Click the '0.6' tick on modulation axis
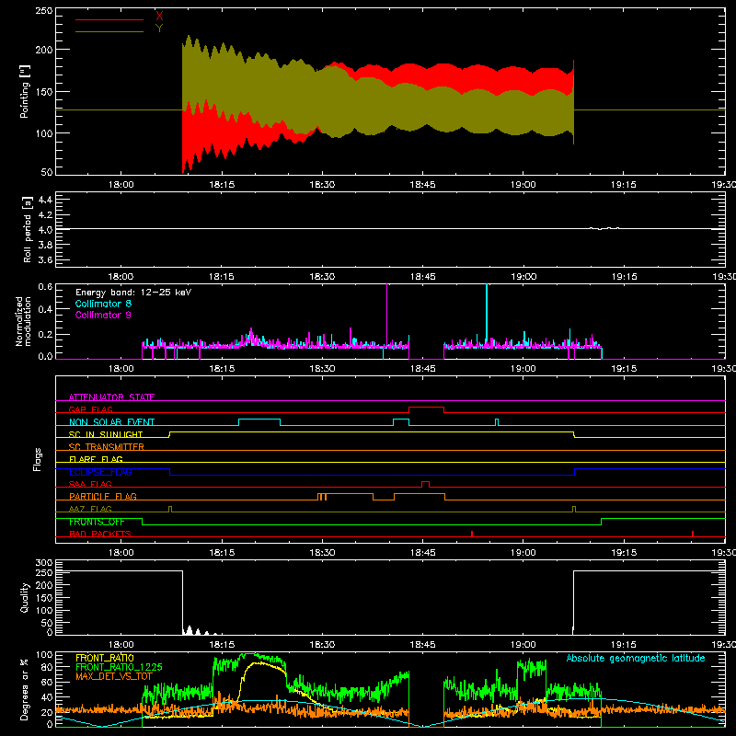 45,287
